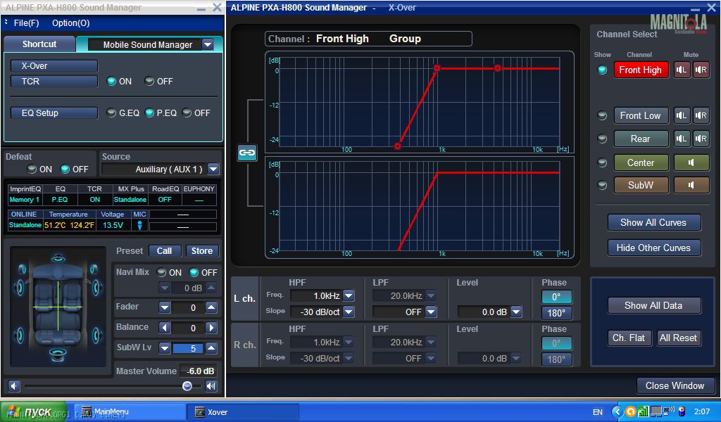Open the Option(O) menu
721x422 pixels.
click(x=71, y=23)
